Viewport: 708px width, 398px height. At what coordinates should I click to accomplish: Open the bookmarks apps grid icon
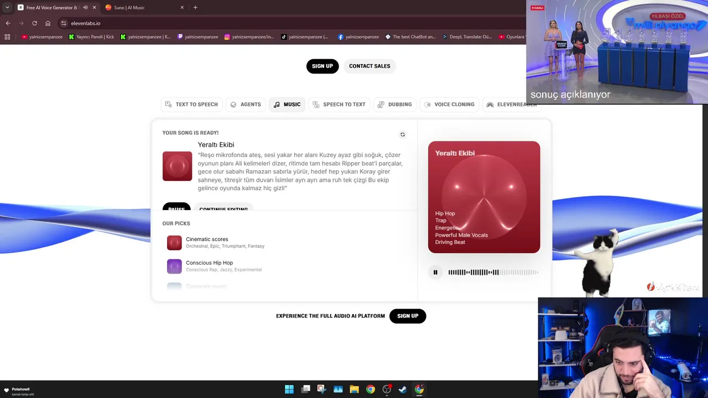[7, 37]
